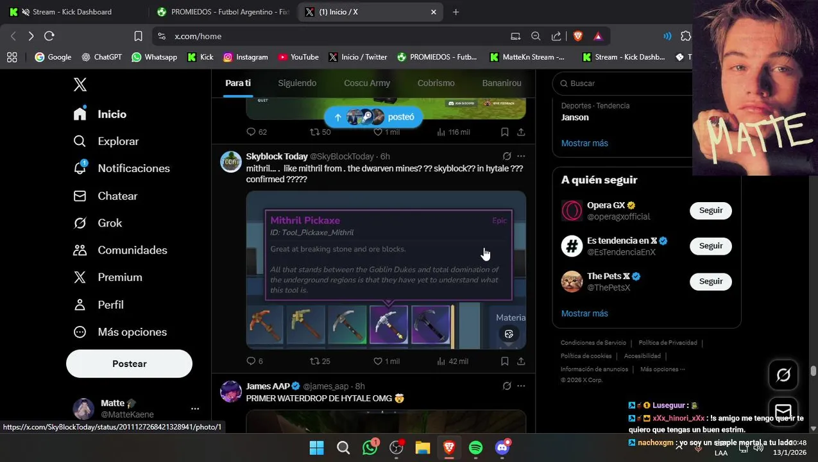
Task: Open Grok explain on James AAP post
Action: coord(507,386)
